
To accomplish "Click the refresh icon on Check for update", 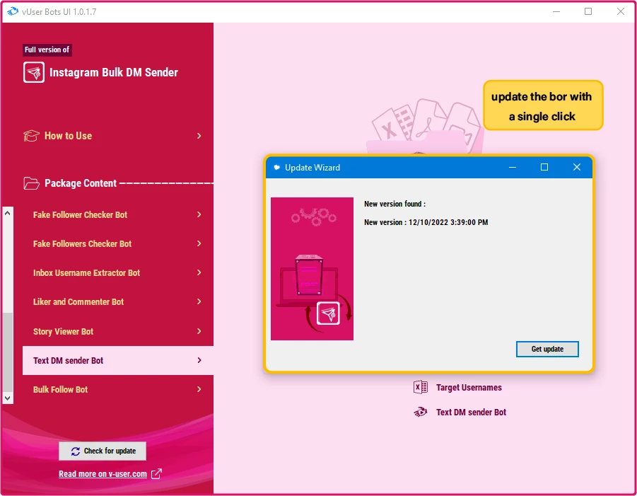I will pyautogui.click(x=76, y=451).
